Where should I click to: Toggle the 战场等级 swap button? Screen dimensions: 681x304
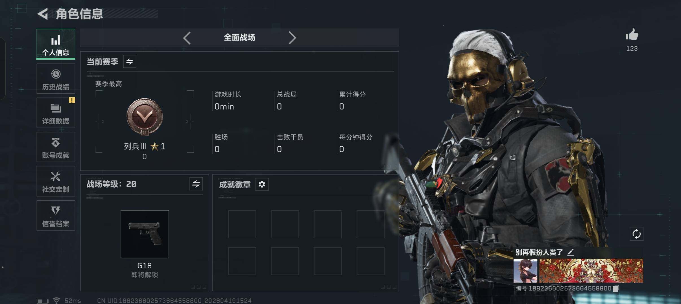[196, 184]
